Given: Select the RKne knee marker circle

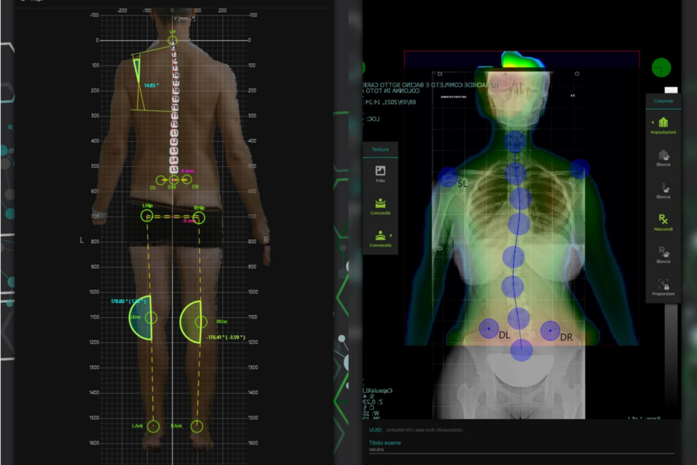Looking at the screenshot, I should (200, 321).
